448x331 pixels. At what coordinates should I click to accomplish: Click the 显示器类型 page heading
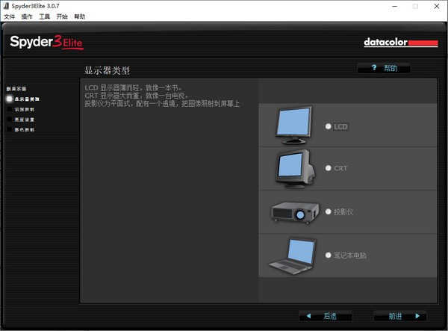[x=107, y=70]
